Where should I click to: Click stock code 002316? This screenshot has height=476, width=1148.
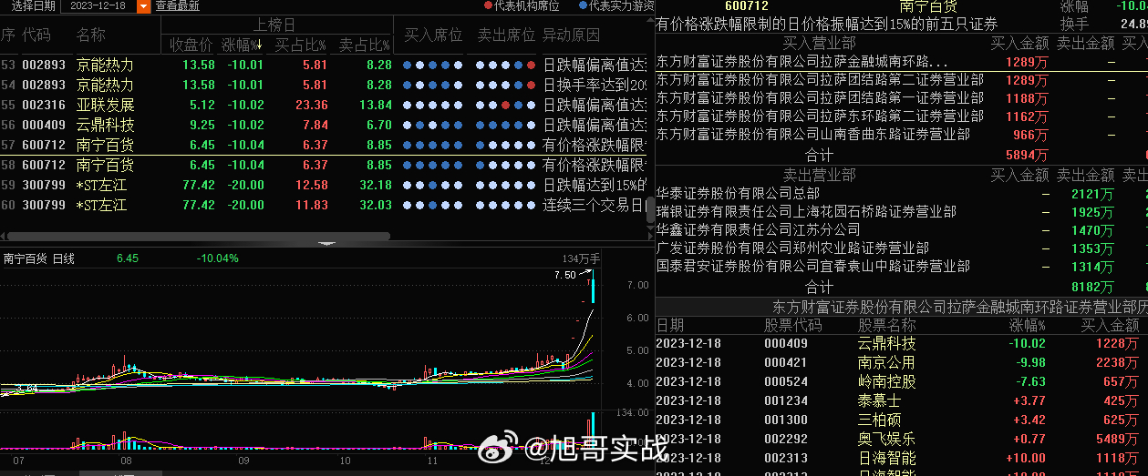[x=44, y=105]
